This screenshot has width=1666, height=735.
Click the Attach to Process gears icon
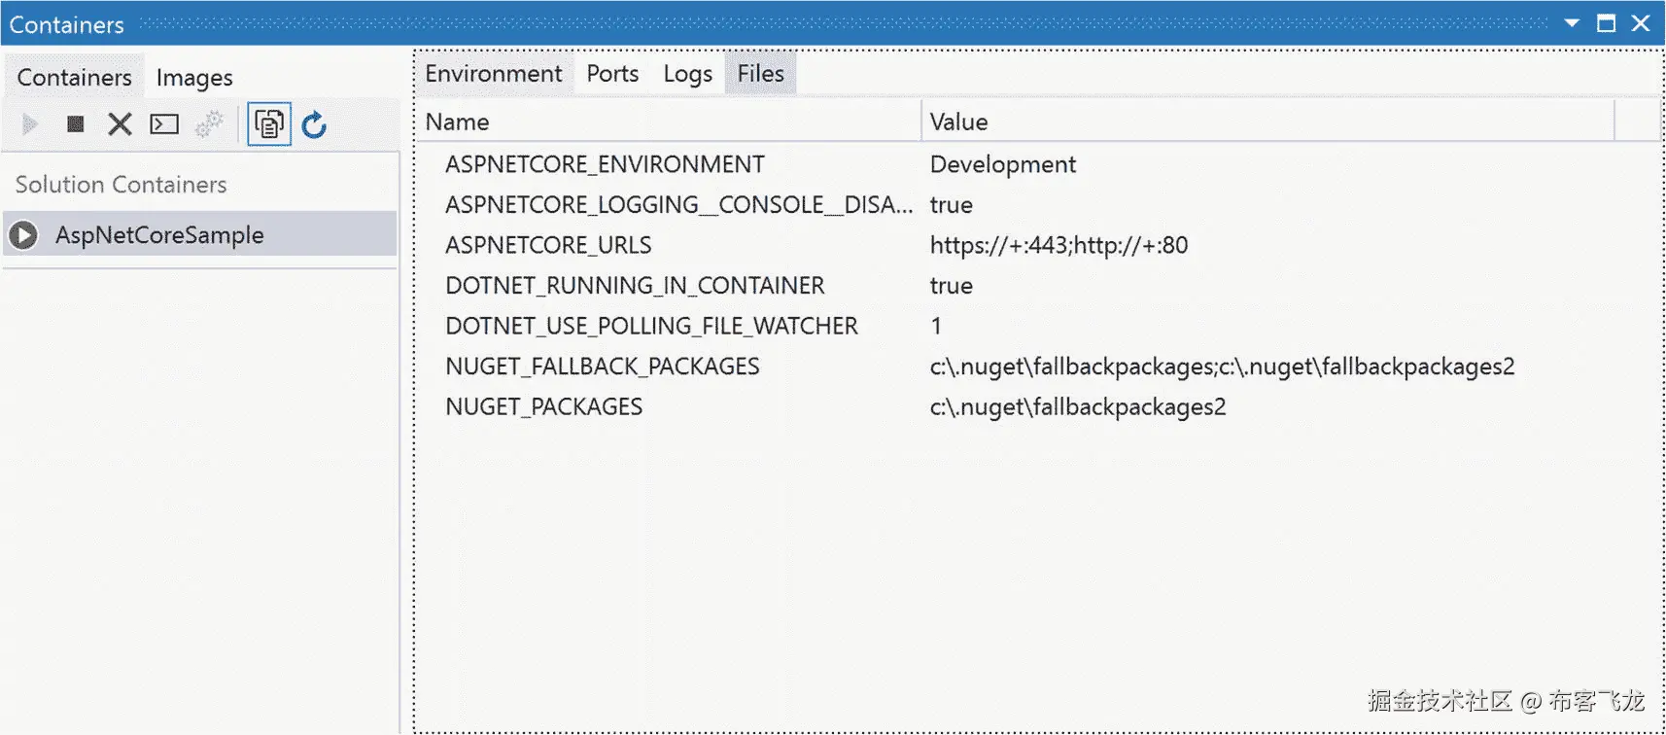209,124
